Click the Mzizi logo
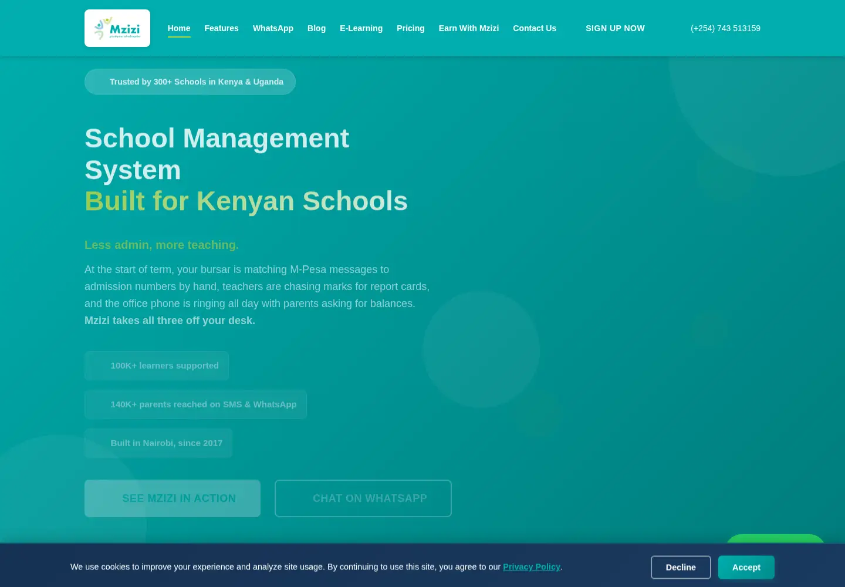The height and width of the screenshot is (587, 845). click(x=117, y=28)
